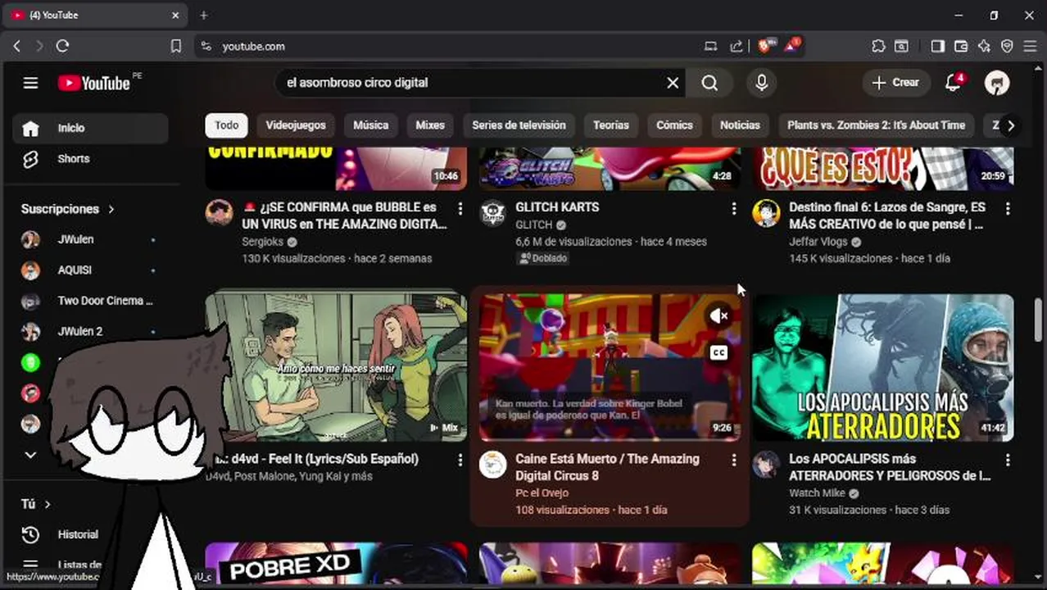1047x590 pixels.
Task: Show more filter chips with right arrow
Action: [x=1011, y=125]
